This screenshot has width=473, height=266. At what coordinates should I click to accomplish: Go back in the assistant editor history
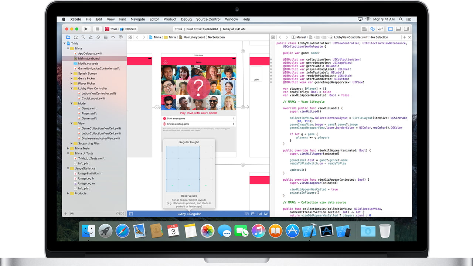click(x=280, y=37)
